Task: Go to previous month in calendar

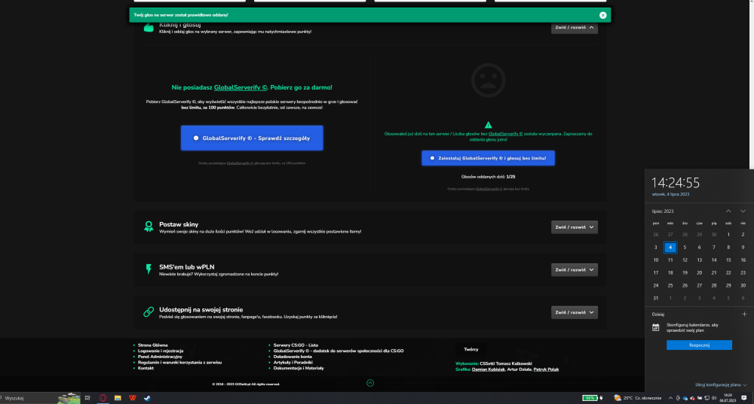Action: click(x=728, y=211)
